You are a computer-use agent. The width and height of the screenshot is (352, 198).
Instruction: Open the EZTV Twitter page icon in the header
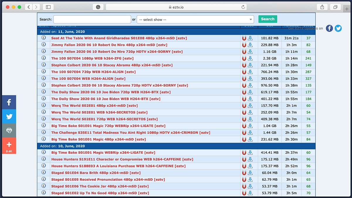338,28
